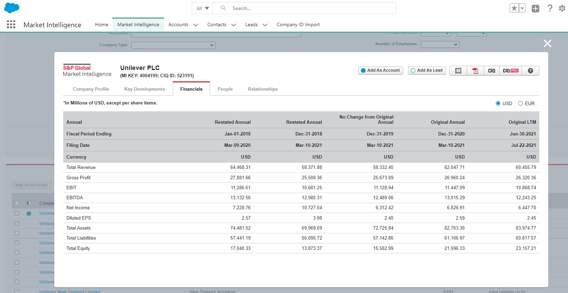The image size is (568, 293).
Task: Open the Leads nav item
Action: [x=252, y=24]
